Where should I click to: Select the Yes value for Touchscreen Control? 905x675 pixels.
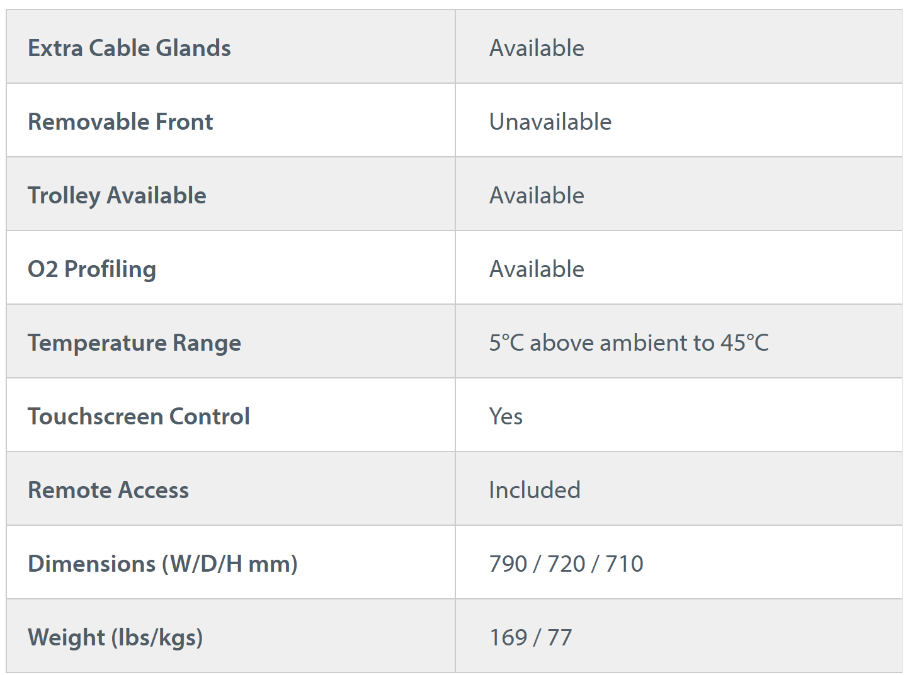(506, 417)
